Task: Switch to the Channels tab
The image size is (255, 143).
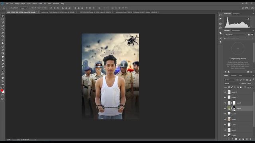Action: [233, 75]
